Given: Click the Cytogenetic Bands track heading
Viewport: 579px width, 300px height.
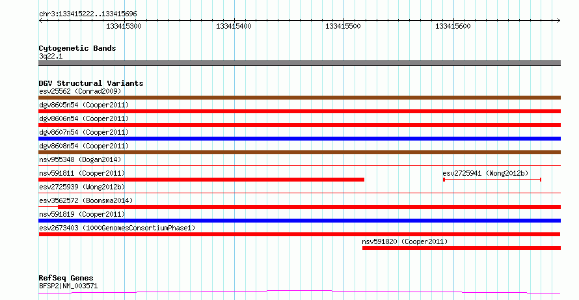Looking at the screenshot, I should point(77,48).
